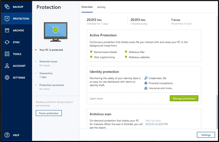Open the Account person icon
219x142 pixels.
click(x=7, y=66)
